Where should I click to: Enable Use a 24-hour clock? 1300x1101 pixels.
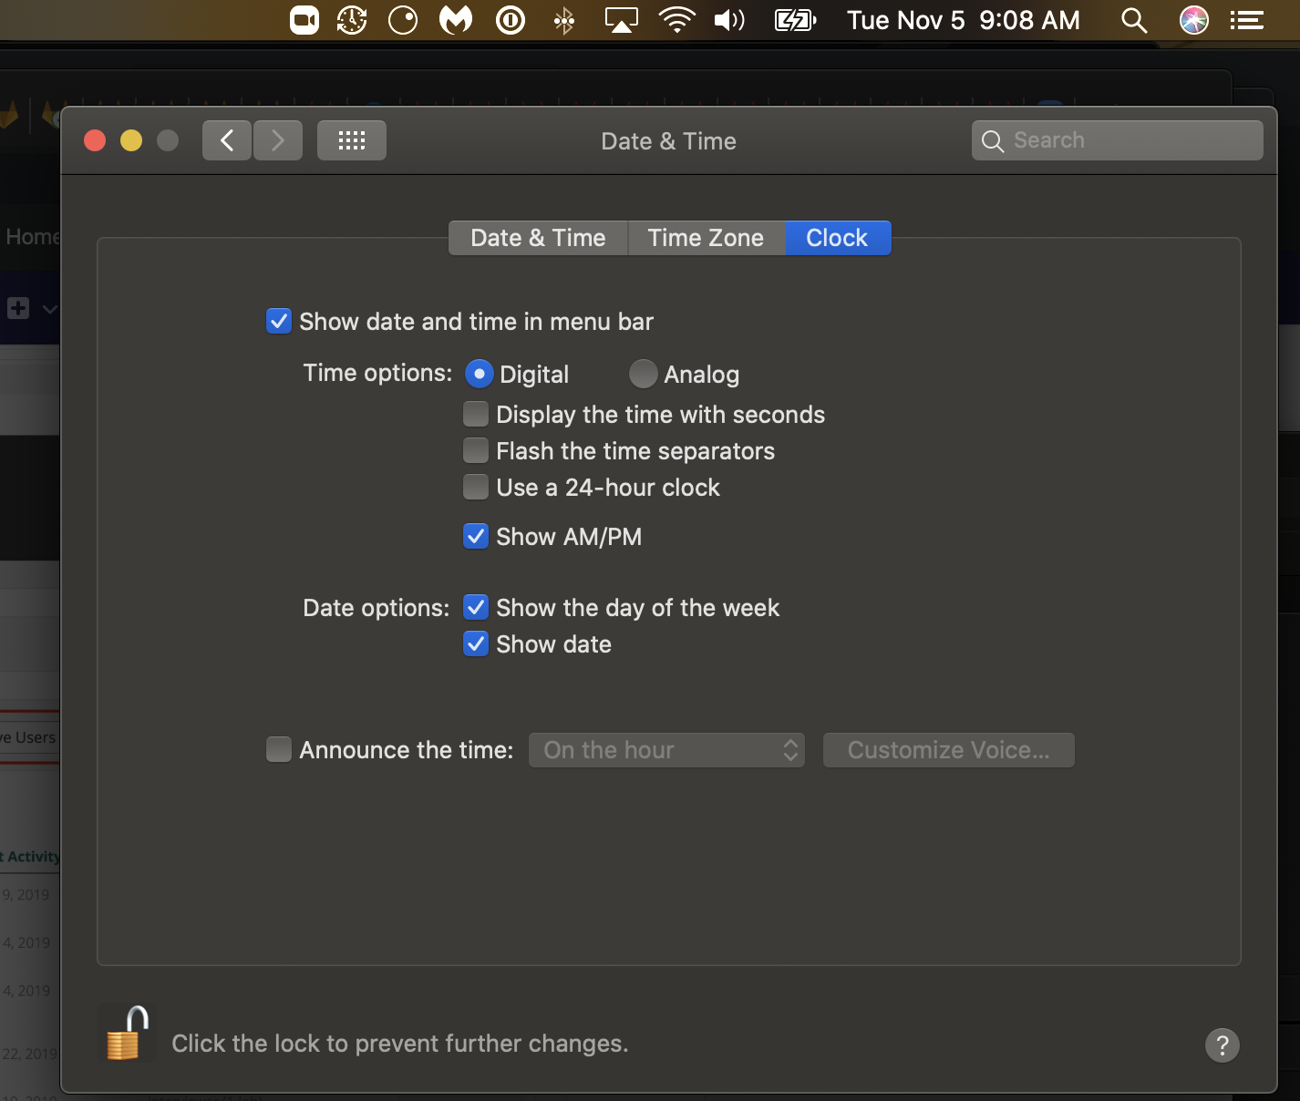tap(476, 488)
